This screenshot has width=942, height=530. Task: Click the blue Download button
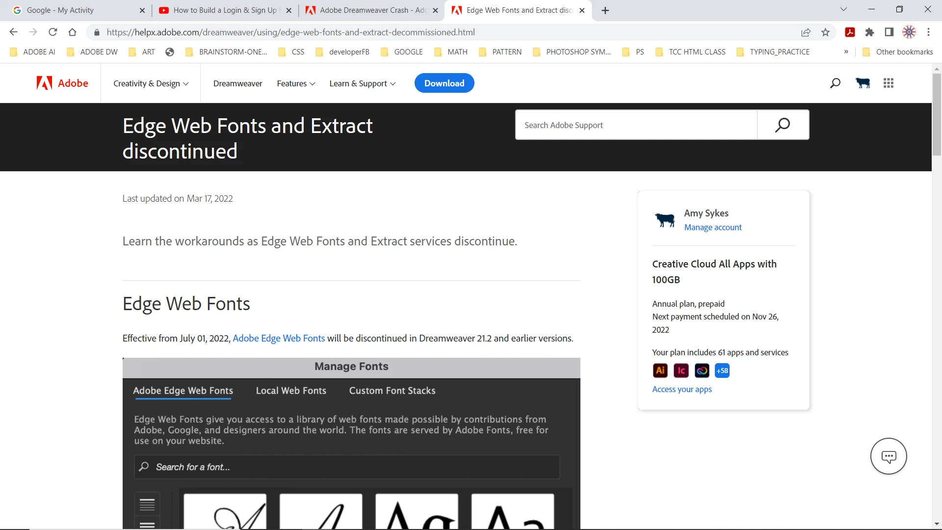click(x=444, y=83)
